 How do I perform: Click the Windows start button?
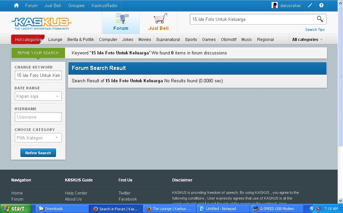coord(16,209)
